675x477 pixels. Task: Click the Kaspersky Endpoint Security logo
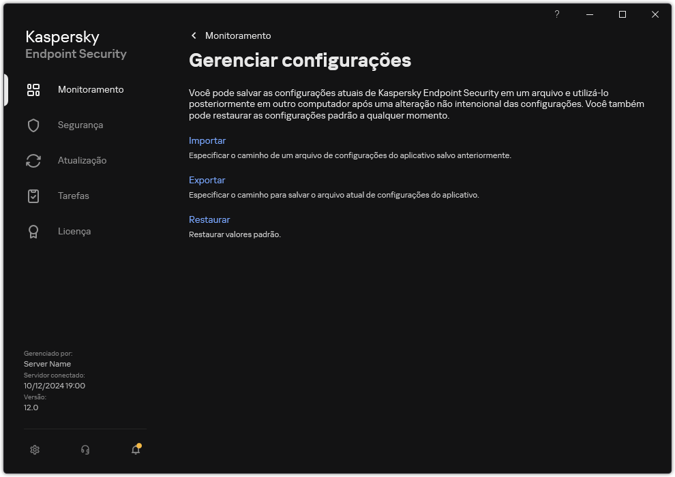coord(76,44)
